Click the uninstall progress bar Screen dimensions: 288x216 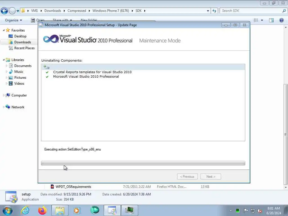click(x=143, y=163)
